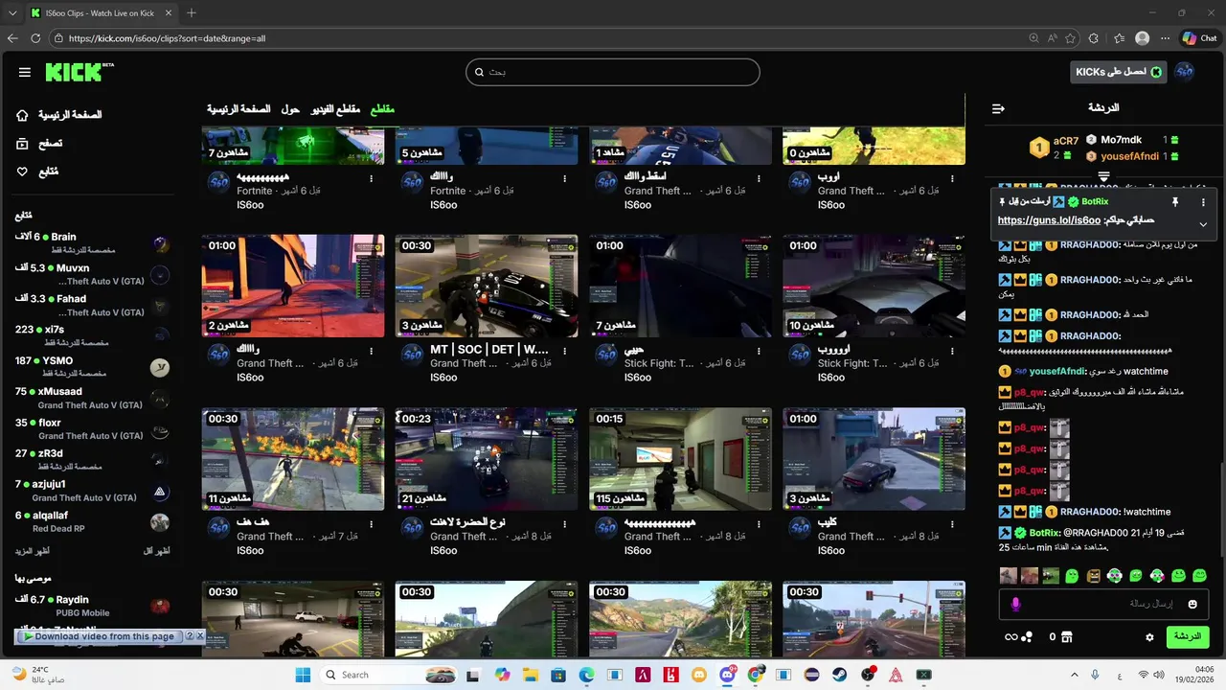
Task: Open the clip titled 'كليب'
Action: 829,523
